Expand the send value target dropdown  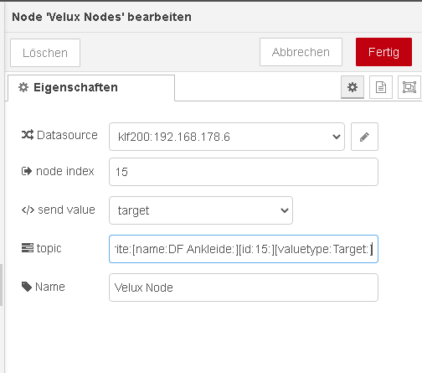pyautogui.click(x=201, y=210)
